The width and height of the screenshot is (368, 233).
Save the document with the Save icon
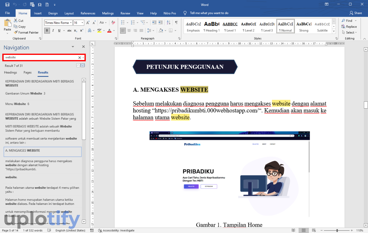coord(7,5)
